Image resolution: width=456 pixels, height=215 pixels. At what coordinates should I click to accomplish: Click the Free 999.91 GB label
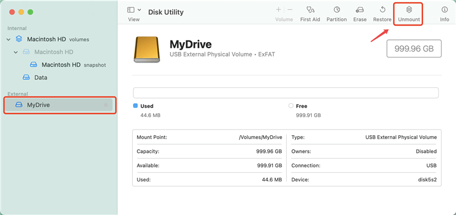tap(308, 115)
